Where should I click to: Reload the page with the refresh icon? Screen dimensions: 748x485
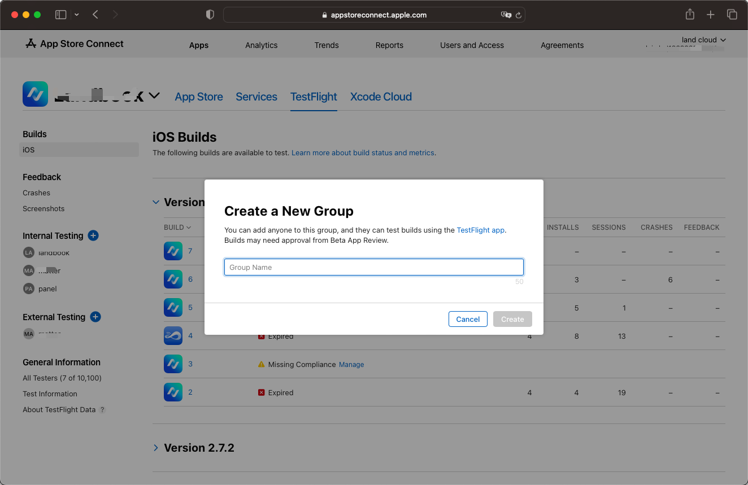(519, 15)
